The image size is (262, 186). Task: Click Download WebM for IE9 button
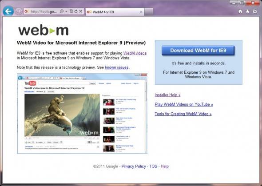click(198, 51)
